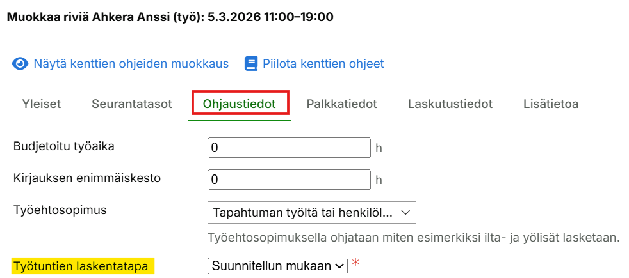This screenshot has width=629, height=278.
Task: Click the Piilota kenttien ohjeet link text
Action: tap(323, 64)
